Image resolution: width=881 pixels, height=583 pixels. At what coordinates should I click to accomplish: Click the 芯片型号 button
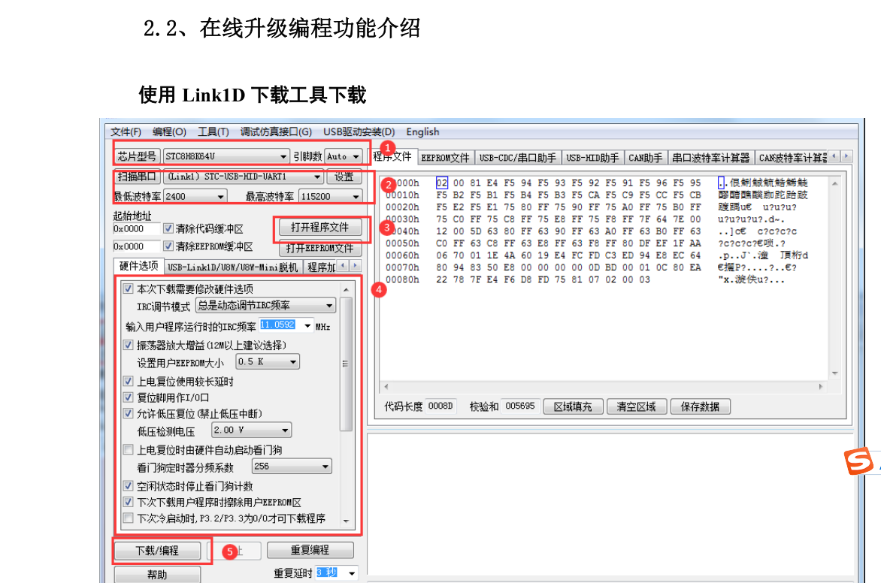[137, 156]
